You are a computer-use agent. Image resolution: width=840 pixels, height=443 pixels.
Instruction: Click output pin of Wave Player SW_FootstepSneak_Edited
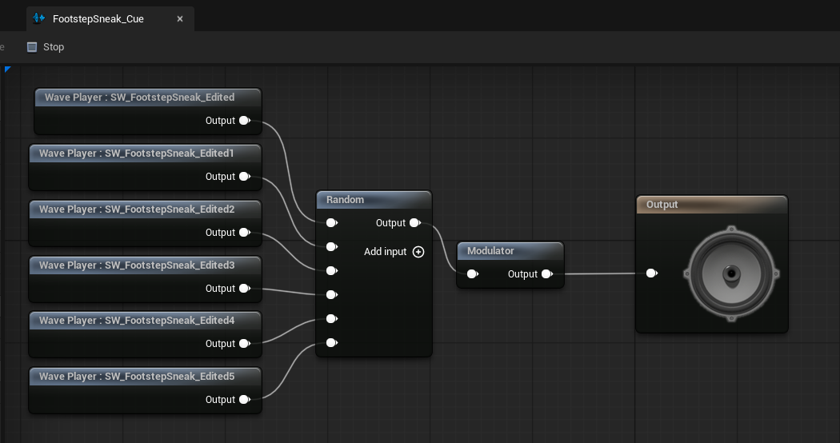pos(245,121)
